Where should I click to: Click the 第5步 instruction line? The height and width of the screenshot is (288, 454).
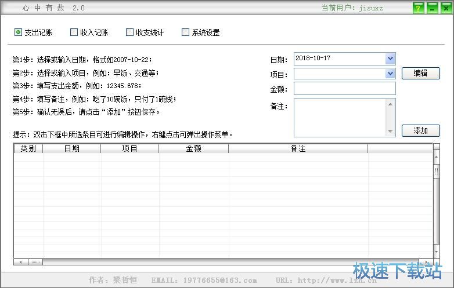point(86,112)
